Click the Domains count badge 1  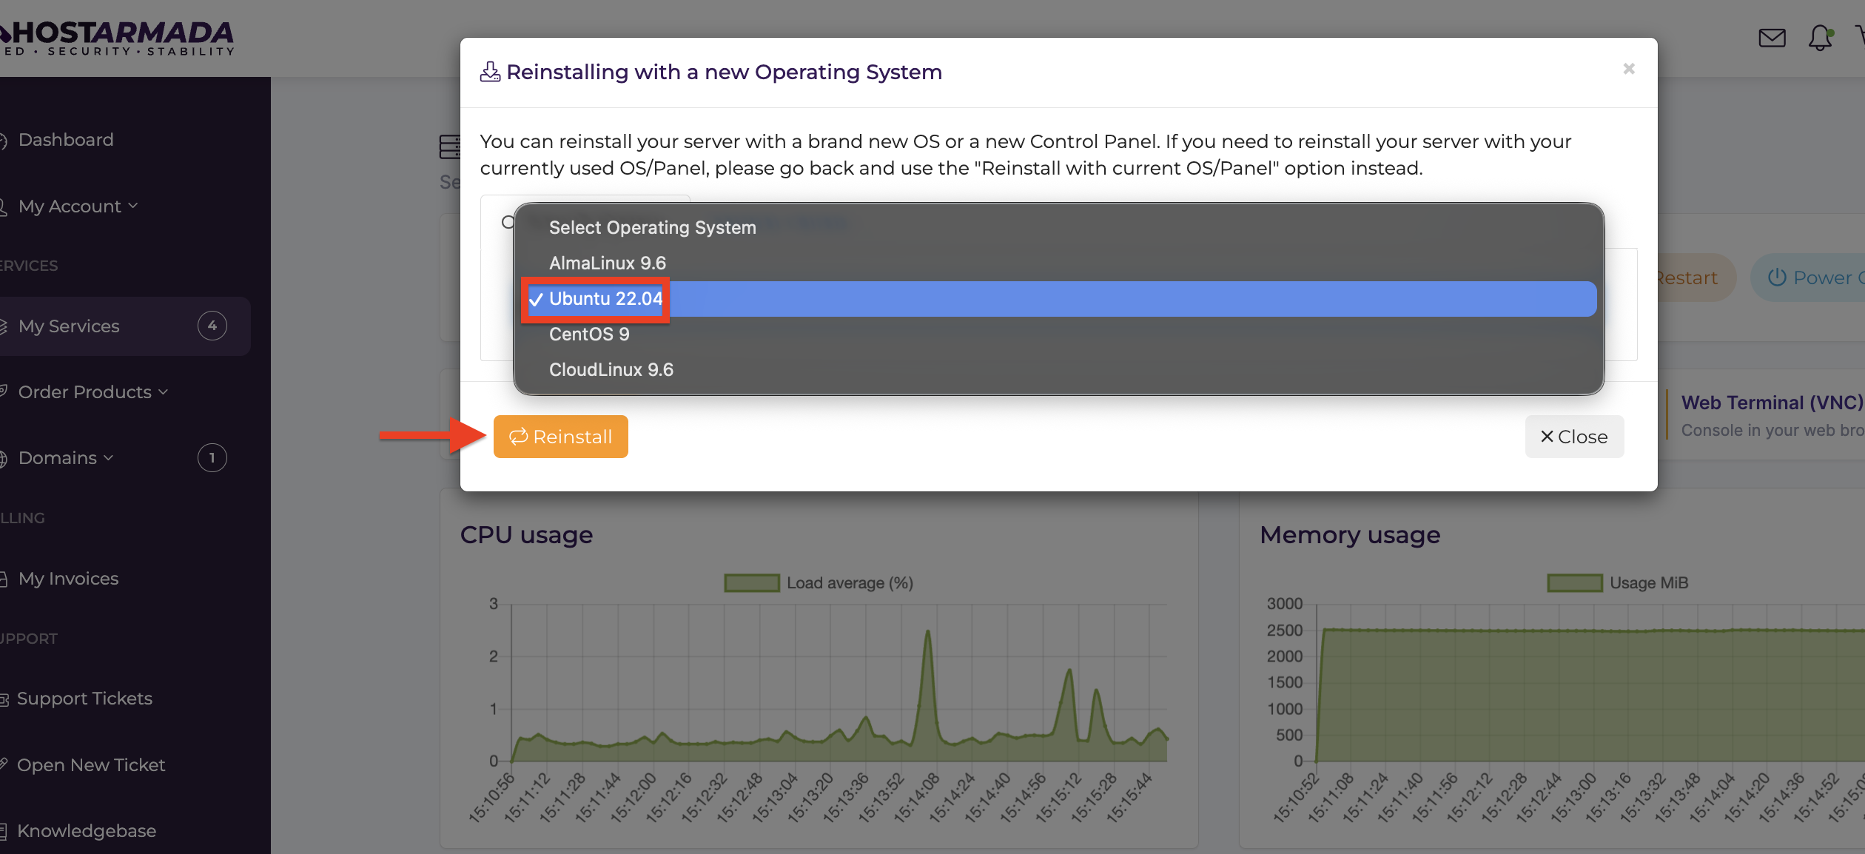[x=212, y=457]
